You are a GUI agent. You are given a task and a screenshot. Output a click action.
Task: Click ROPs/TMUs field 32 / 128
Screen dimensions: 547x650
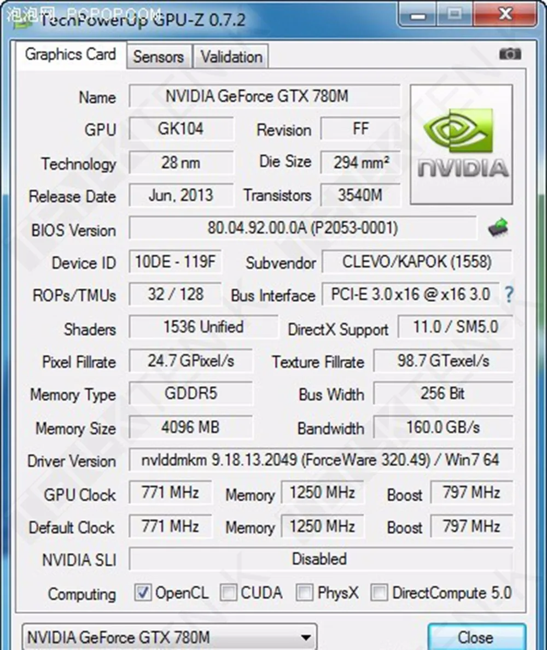pos(176,295)
